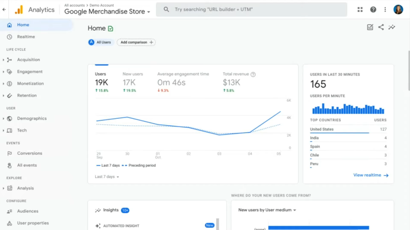410x230 pixels.
Task: Select the New users metric tab
Action: coord(133,82)
